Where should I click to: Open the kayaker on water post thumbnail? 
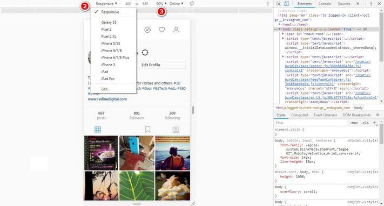coord(173,153)
